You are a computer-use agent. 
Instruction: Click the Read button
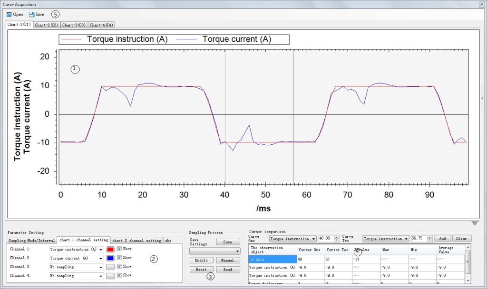pos(228,270)
